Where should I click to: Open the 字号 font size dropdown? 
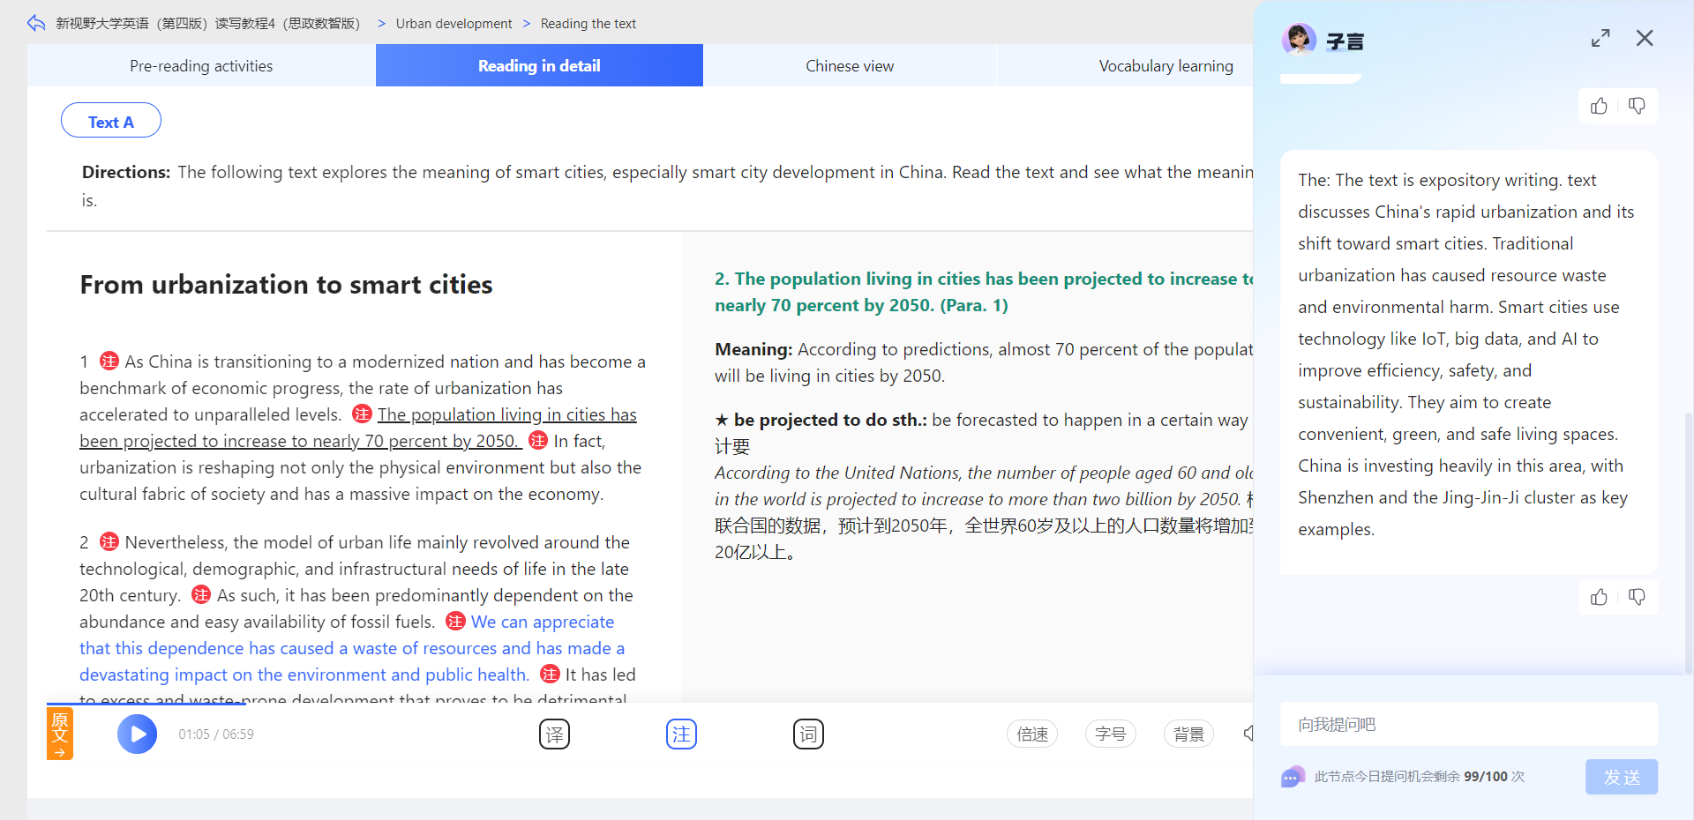point(1111,734)
